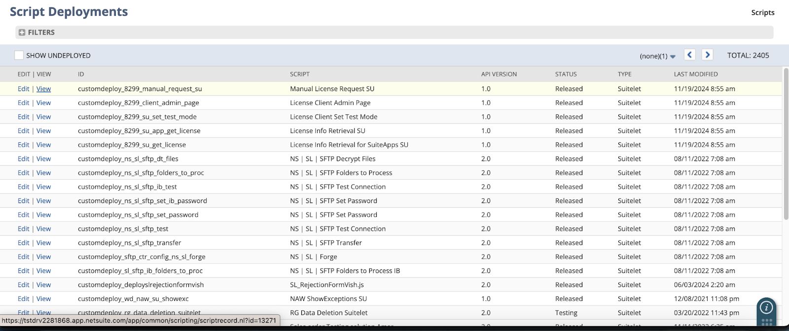
Task: Open the (none)(1) page range dropdown
Action: click(658, 56)
